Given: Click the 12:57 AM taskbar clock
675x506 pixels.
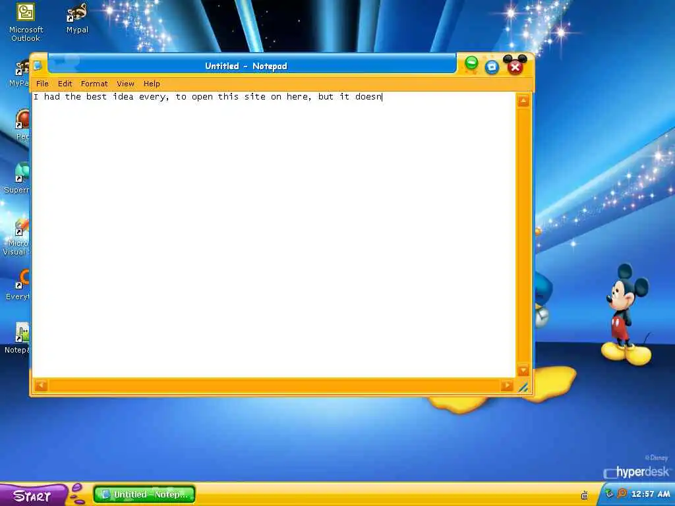Looking at the screenshot, I should tap(651, 494).
